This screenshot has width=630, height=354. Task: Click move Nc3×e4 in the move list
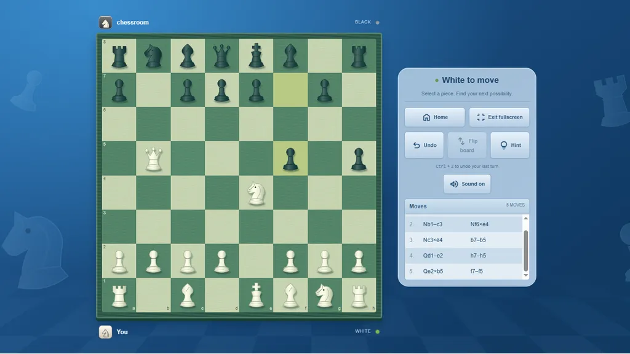[x=433, y=240]
